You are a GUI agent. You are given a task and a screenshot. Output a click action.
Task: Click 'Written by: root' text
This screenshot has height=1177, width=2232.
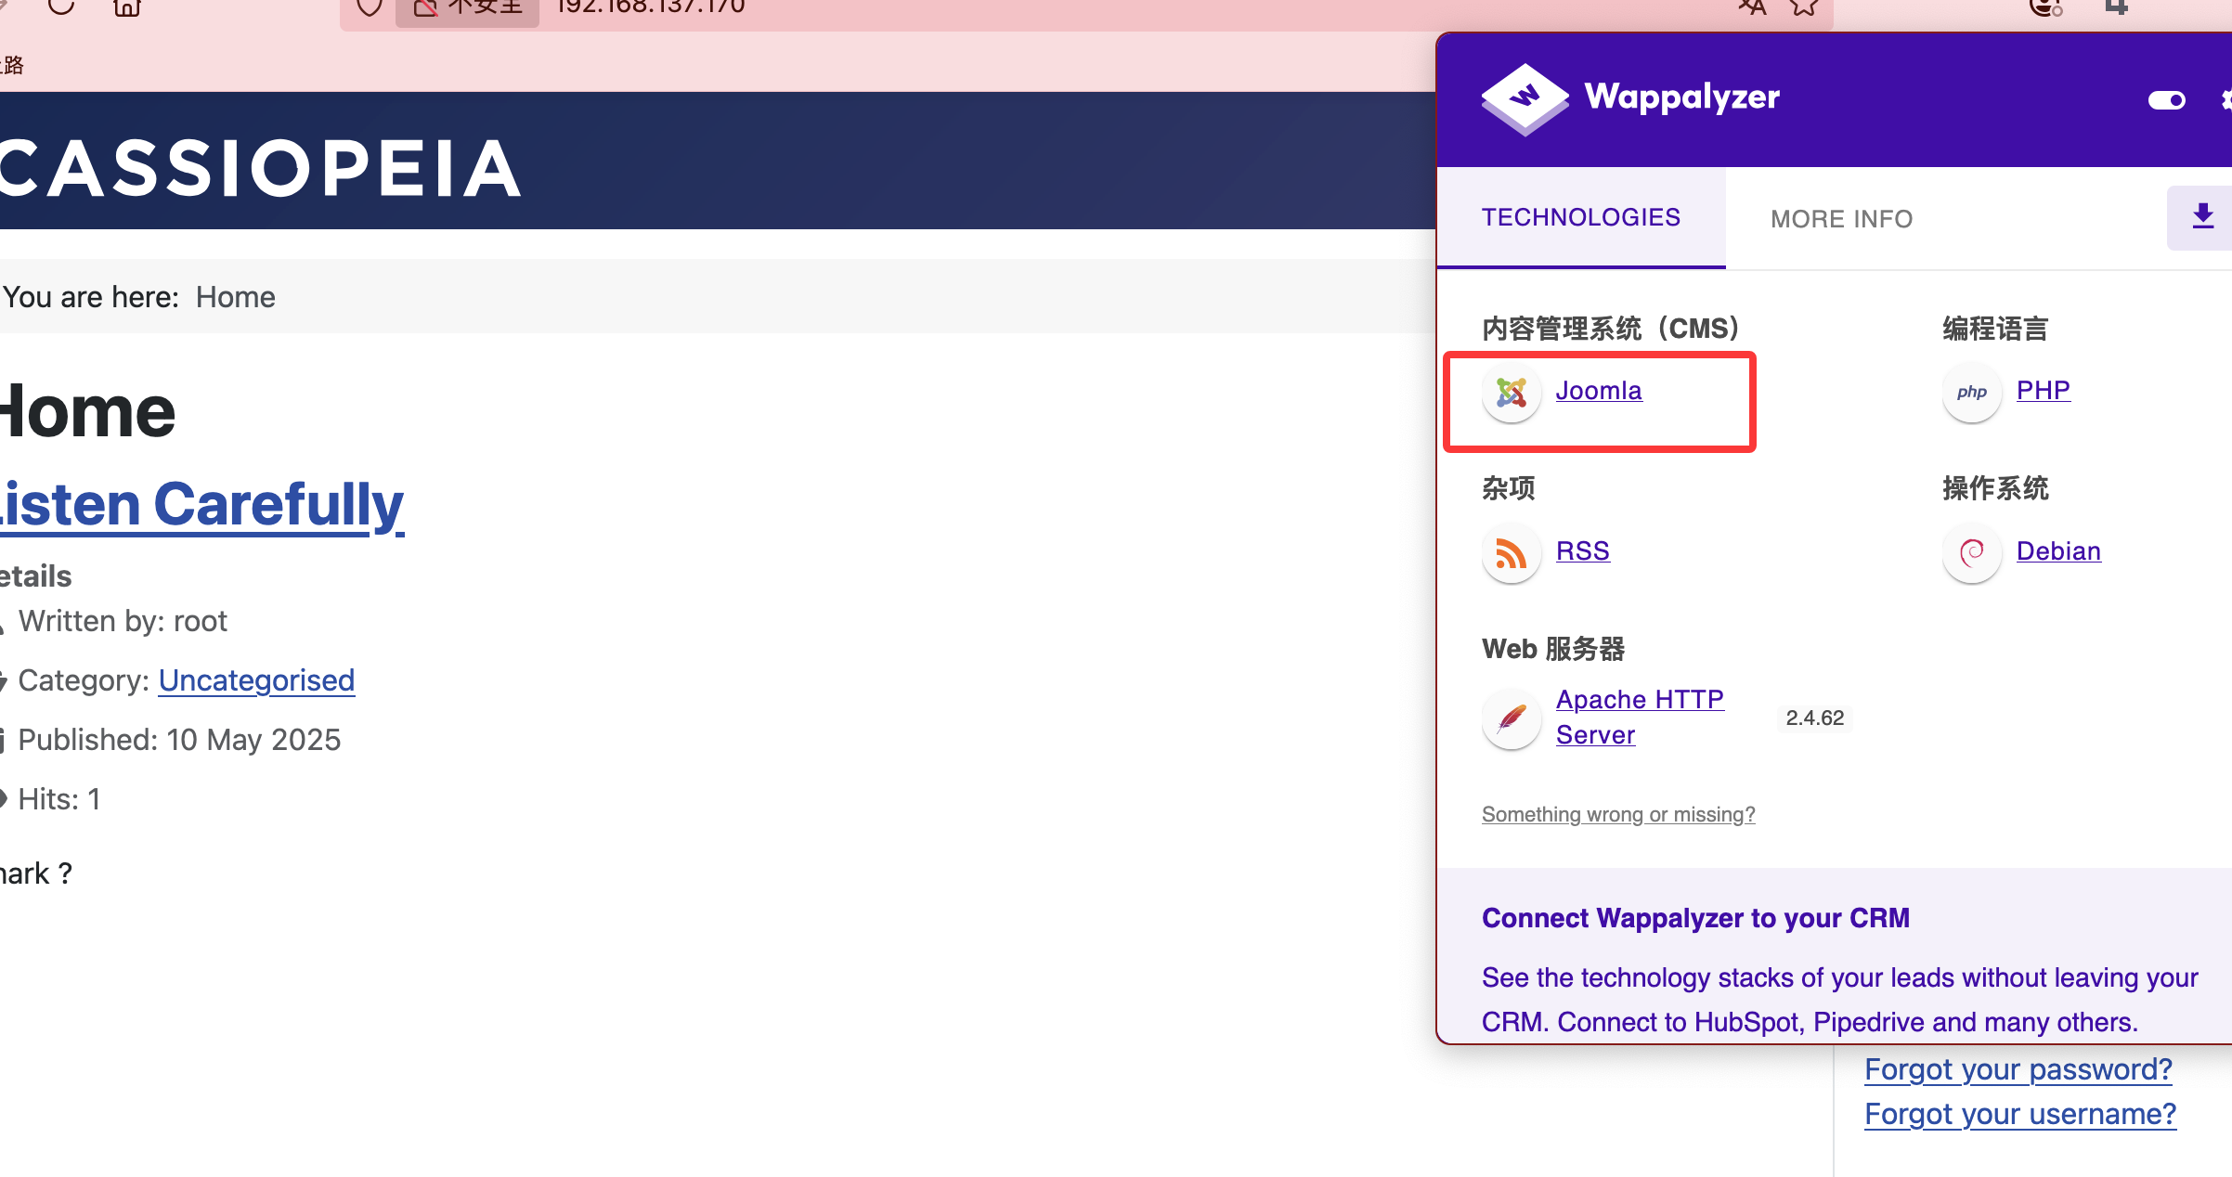(x=123, y=621)
